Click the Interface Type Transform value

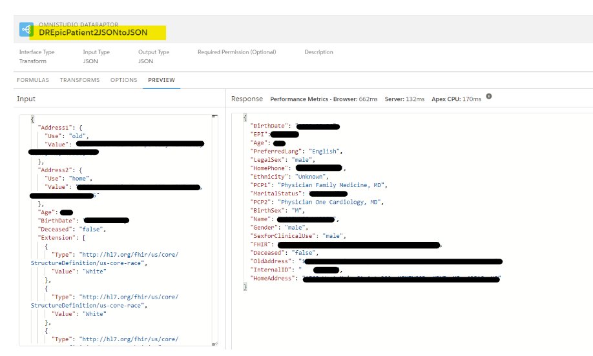point(33,61)
